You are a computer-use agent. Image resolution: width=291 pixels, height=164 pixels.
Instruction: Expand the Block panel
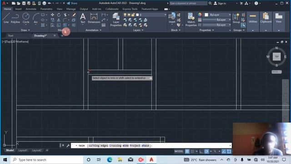point(176,30)
